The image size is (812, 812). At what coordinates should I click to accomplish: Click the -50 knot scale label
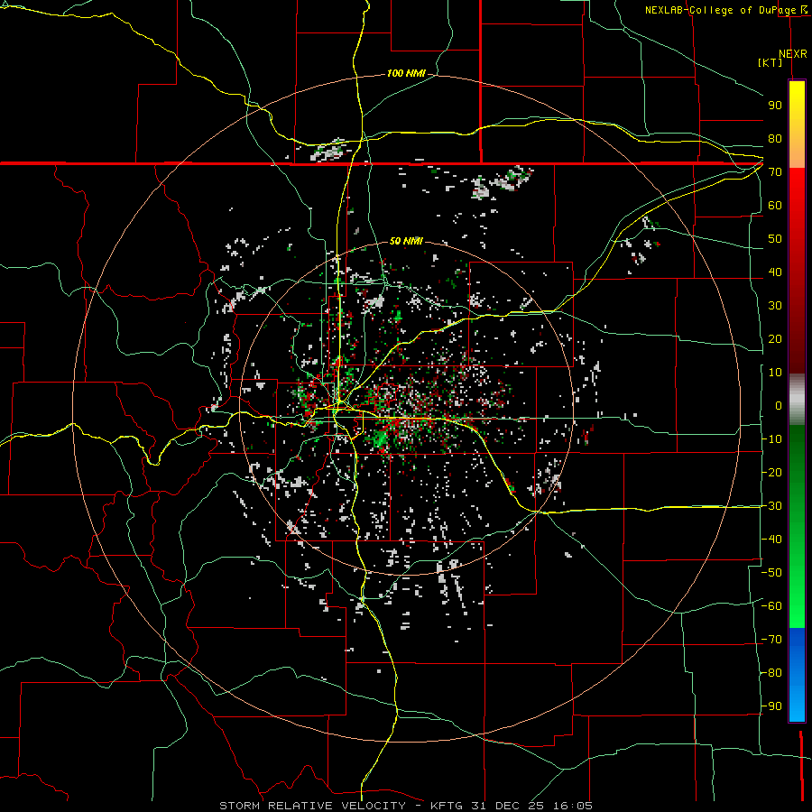[771, 573]
